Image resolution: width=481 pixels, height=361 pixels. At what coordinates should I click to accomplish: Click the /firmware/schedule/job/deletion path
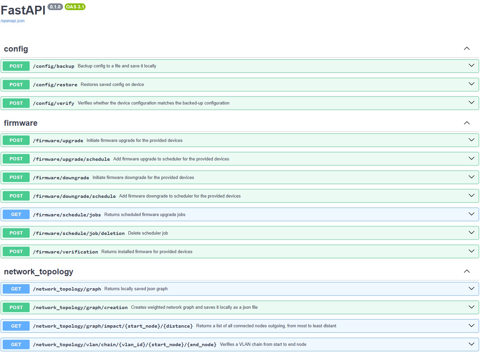coord(79,233)
